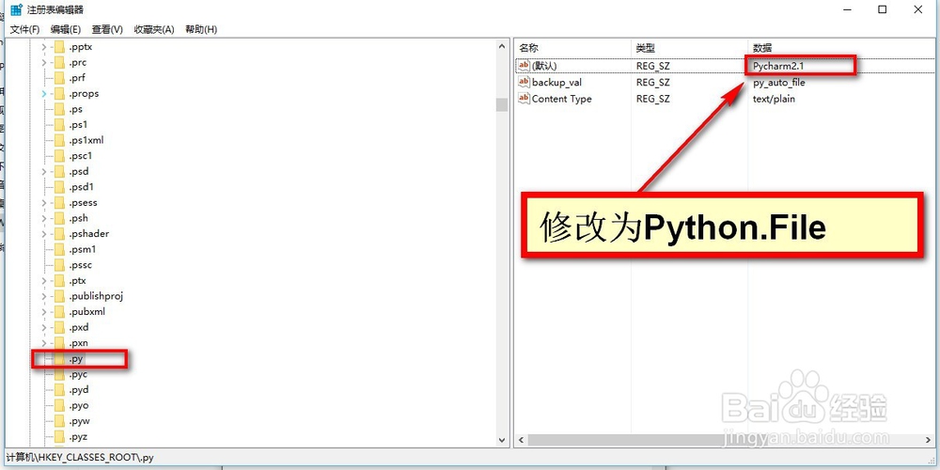
Task: Click the .prf folder icon
Action: (58, 78)
